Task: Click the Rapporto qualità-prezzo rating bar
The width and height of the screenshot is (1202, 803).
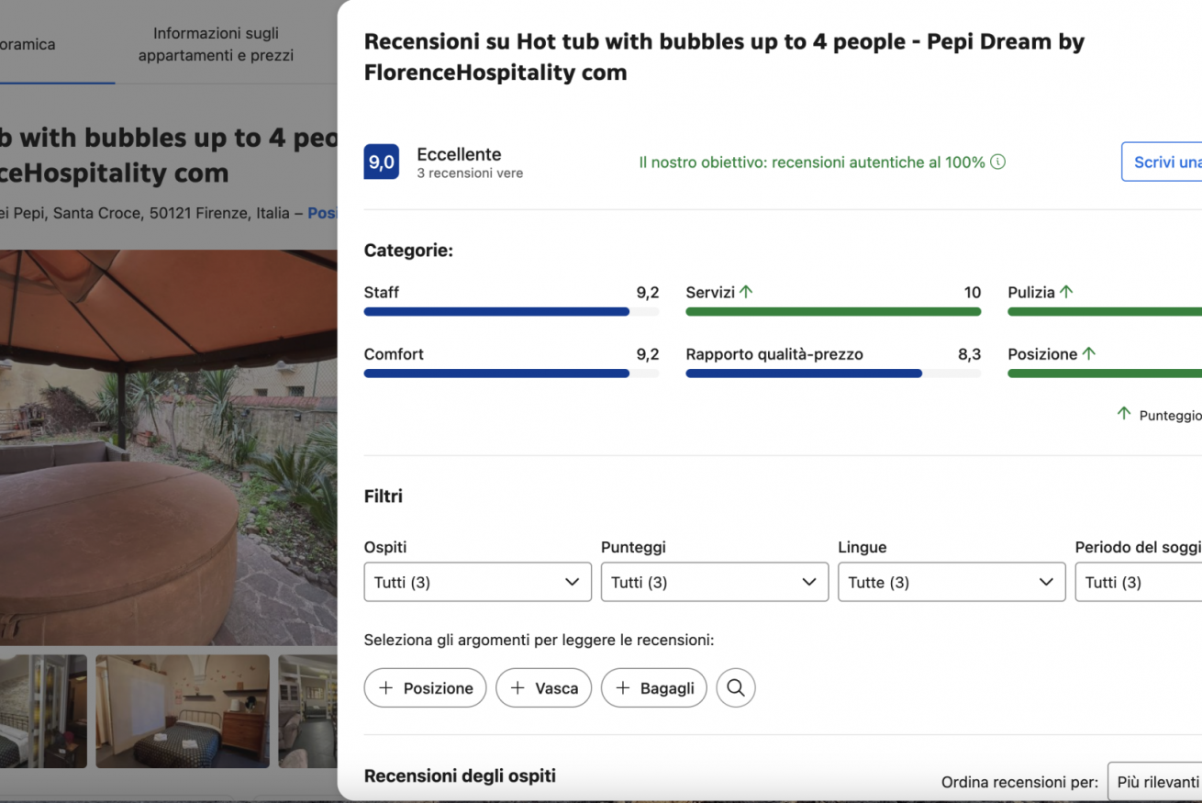Action: click(x=833, y=374)
